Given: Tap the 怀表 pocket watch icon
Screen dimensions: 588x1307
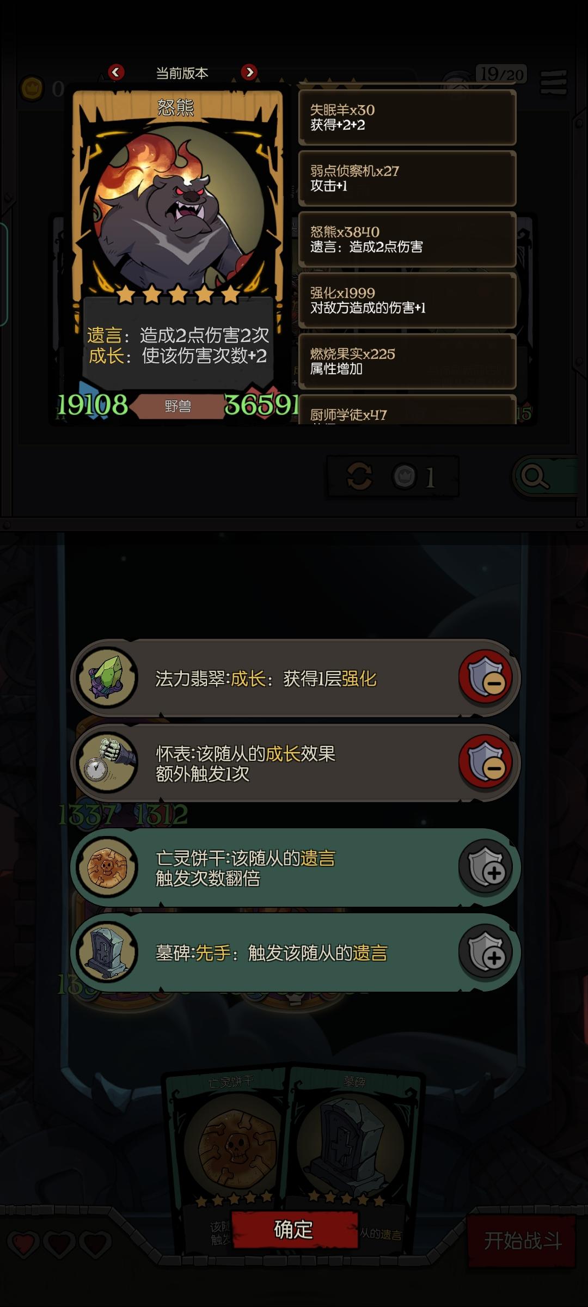Looking at the screenshot, I should pos(107,762).
